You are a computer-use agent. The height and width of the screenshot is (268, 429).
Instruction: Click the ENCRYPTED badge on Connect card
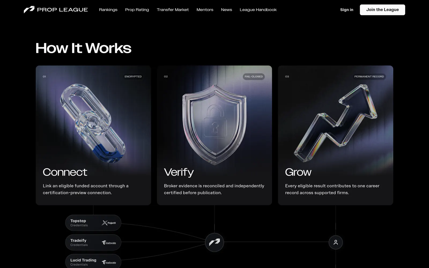(x=133, y=77)
